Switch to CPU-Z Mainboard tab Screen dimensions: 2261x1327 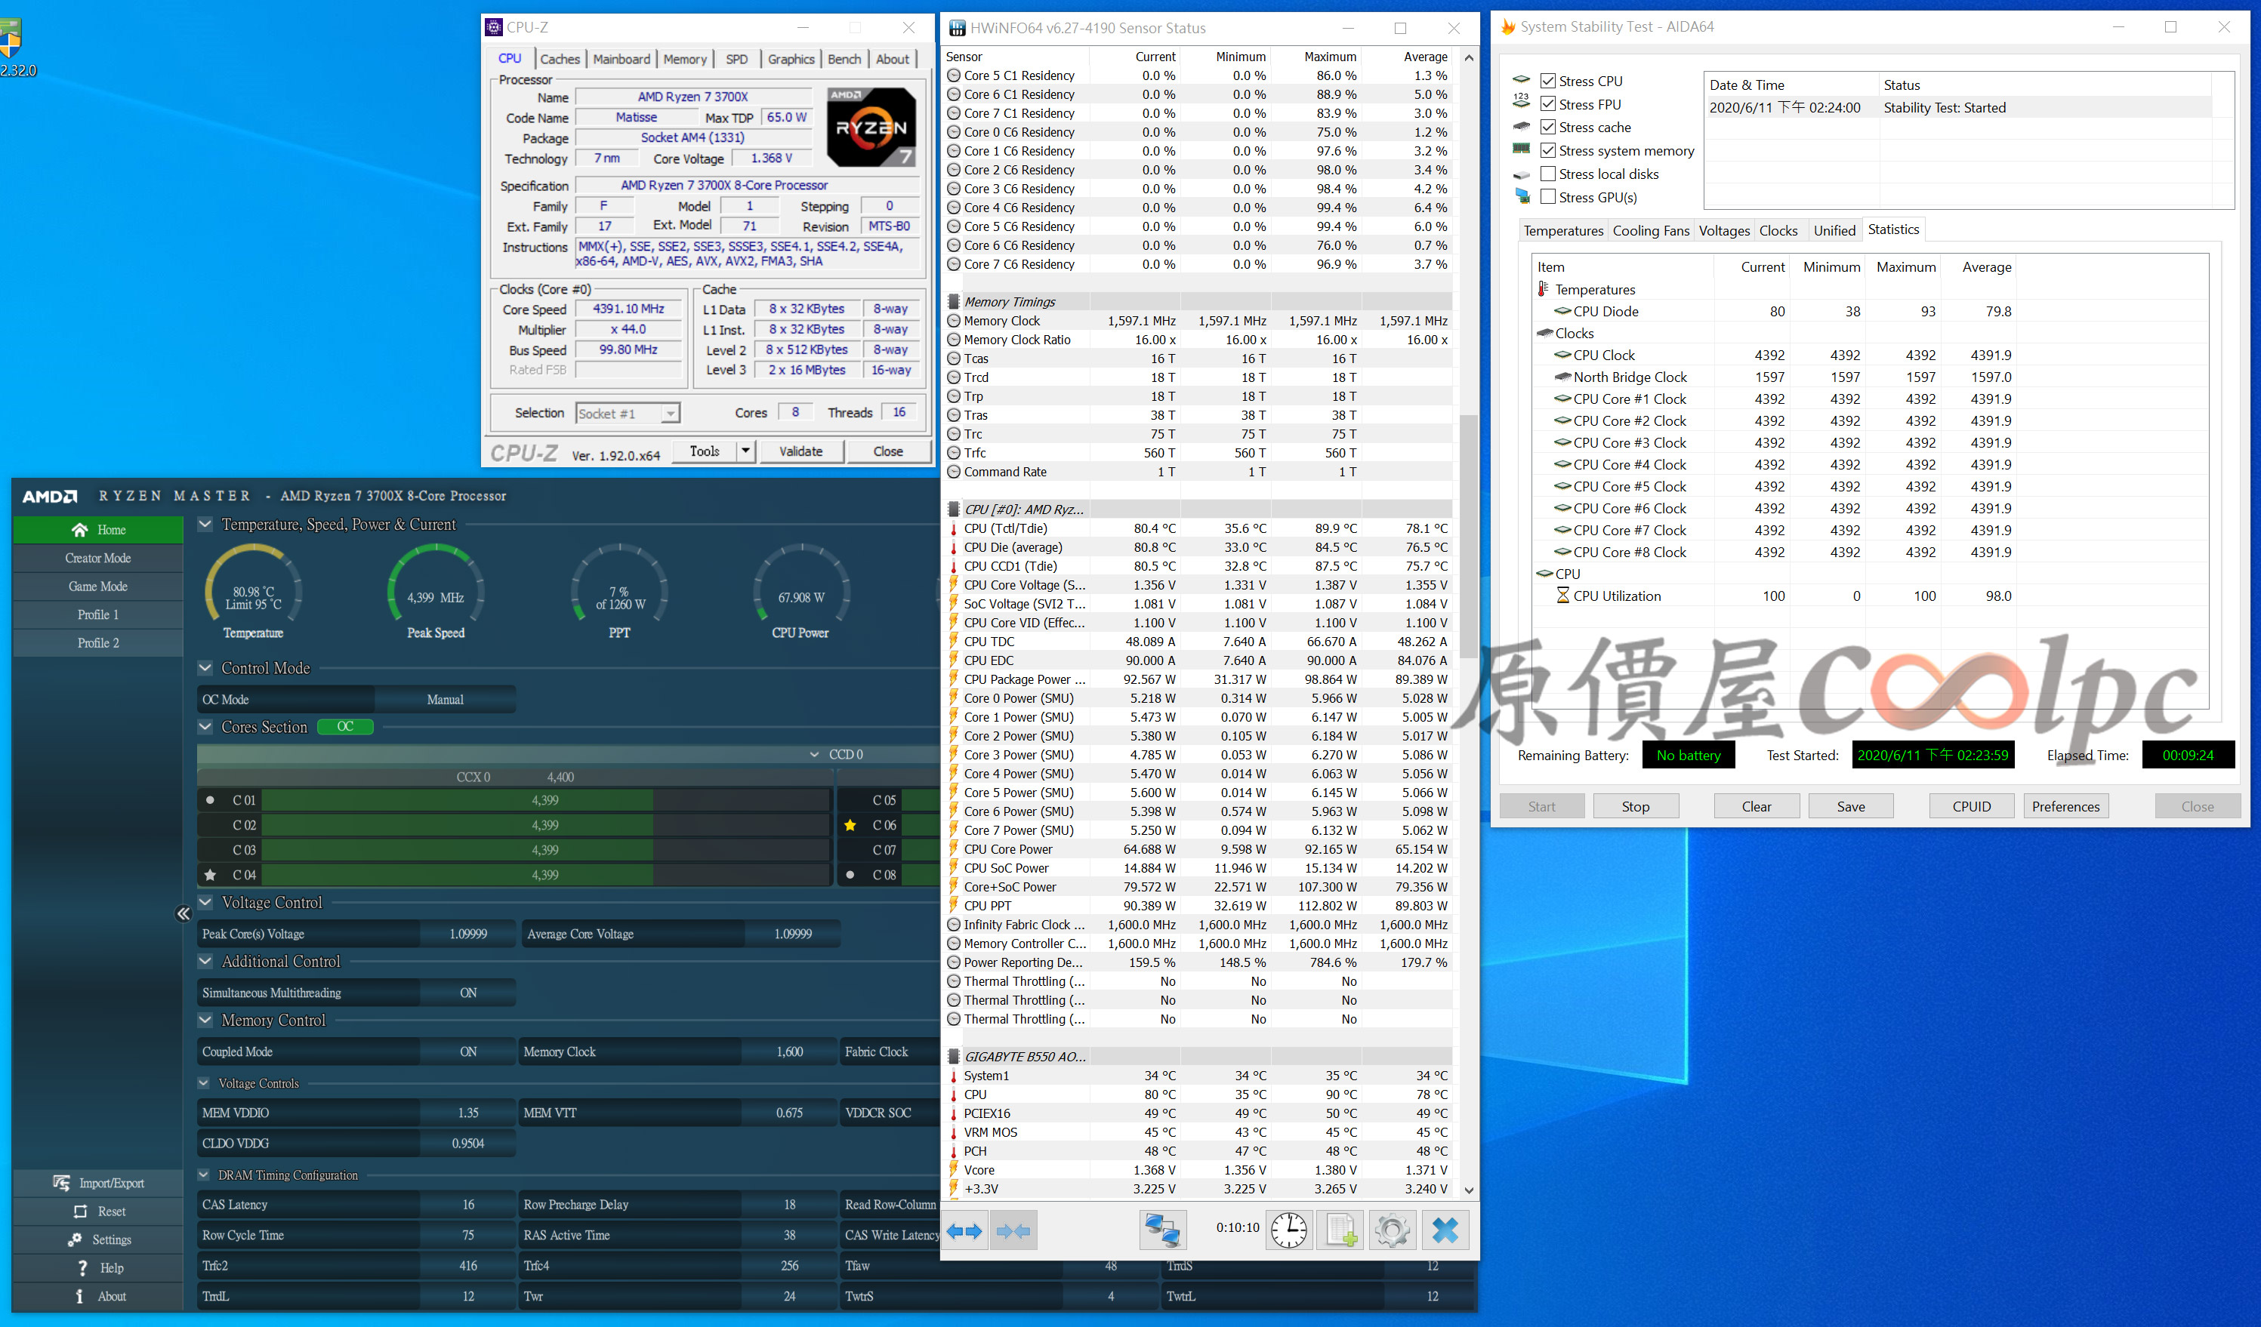pyautogui.click(x=622, y=59)
